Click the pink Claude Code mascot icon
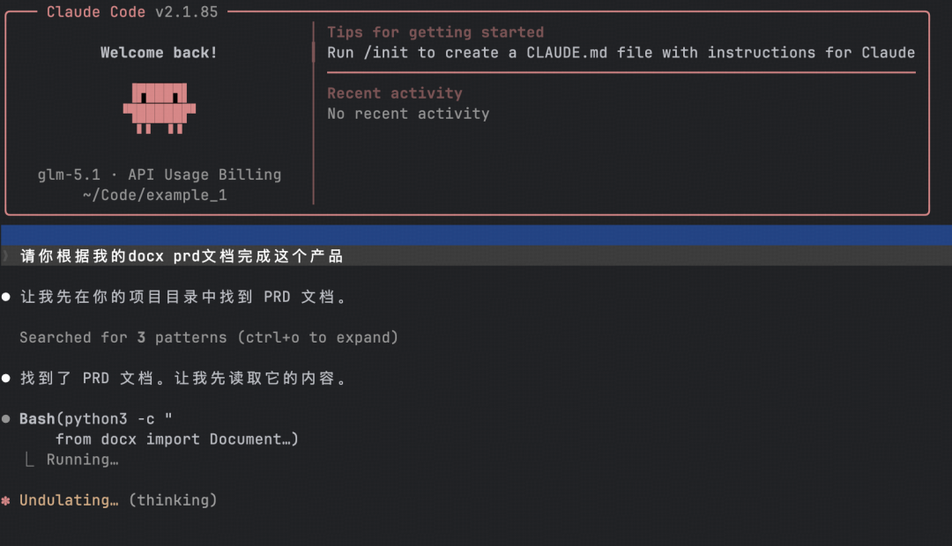 pyautogui.click(x=159, y=107)
